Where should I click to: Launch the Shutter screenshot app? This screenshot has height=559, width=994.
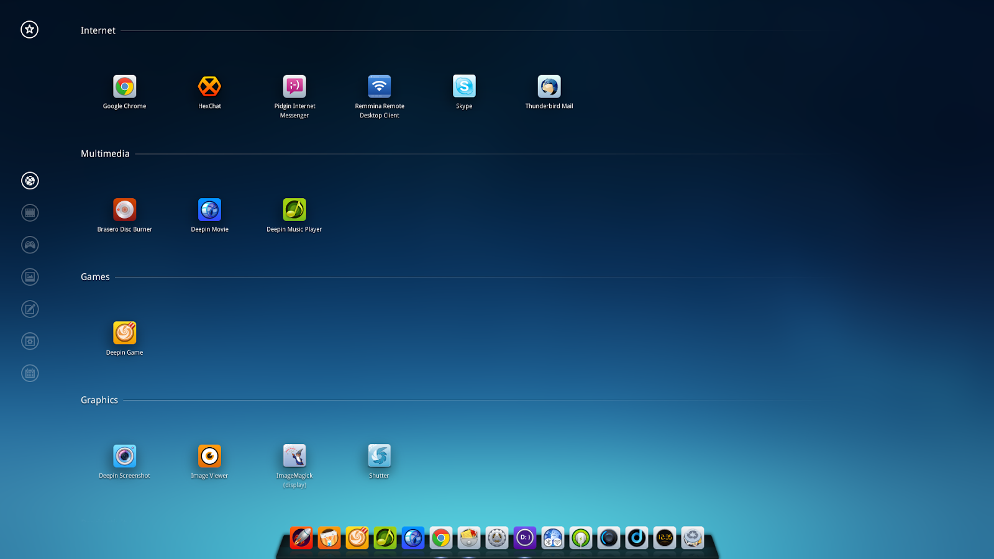point(379,457)
